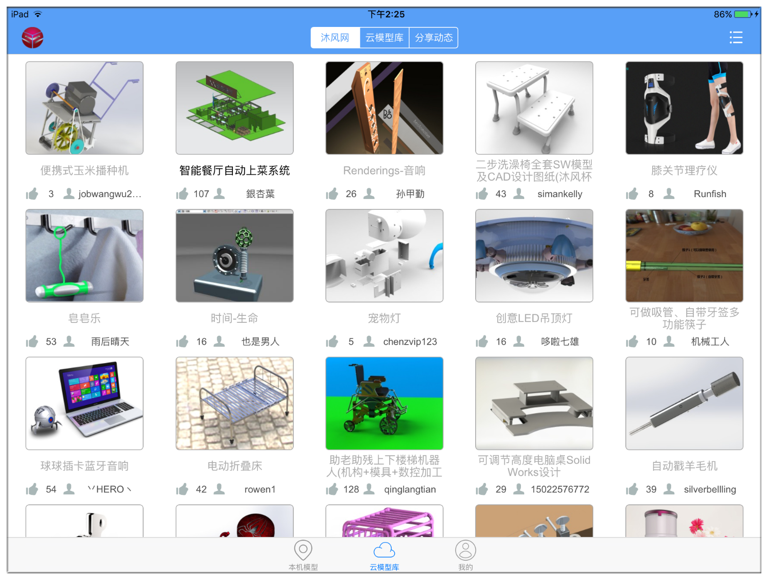Open the list menu icon at top right
Screen dimensions: 768x580
click(736, 37)
